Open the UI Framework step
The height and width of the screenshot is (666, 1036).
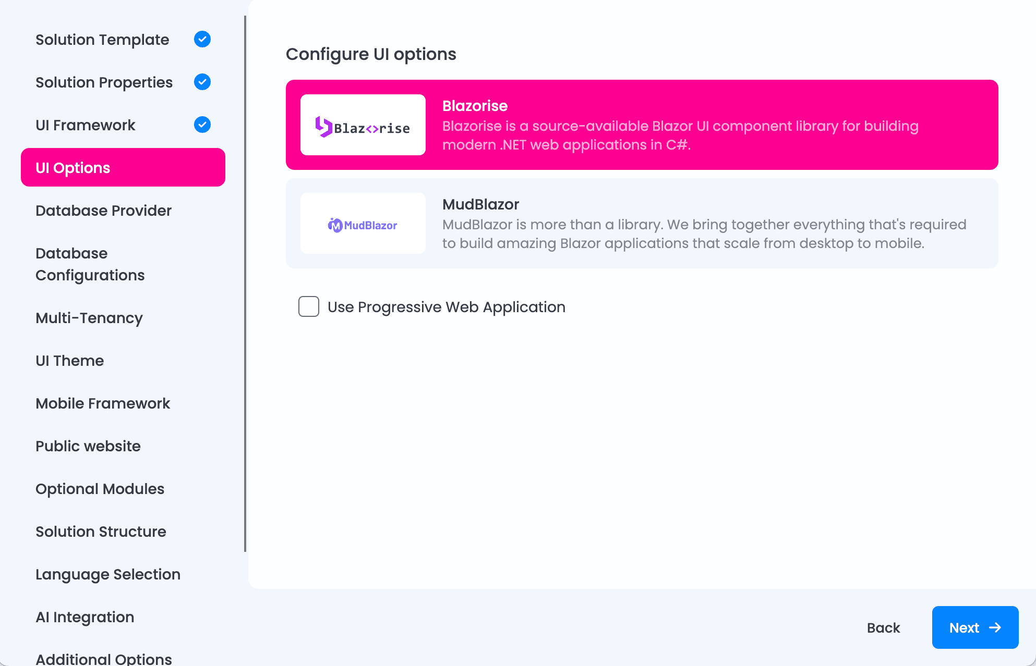123,125
